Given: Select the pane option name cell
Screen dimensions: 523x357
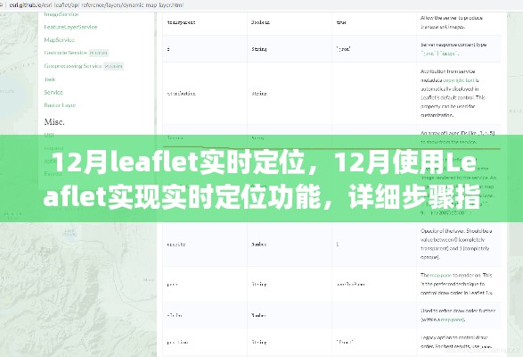Looking at the screenshot, I should coord(172,285).
